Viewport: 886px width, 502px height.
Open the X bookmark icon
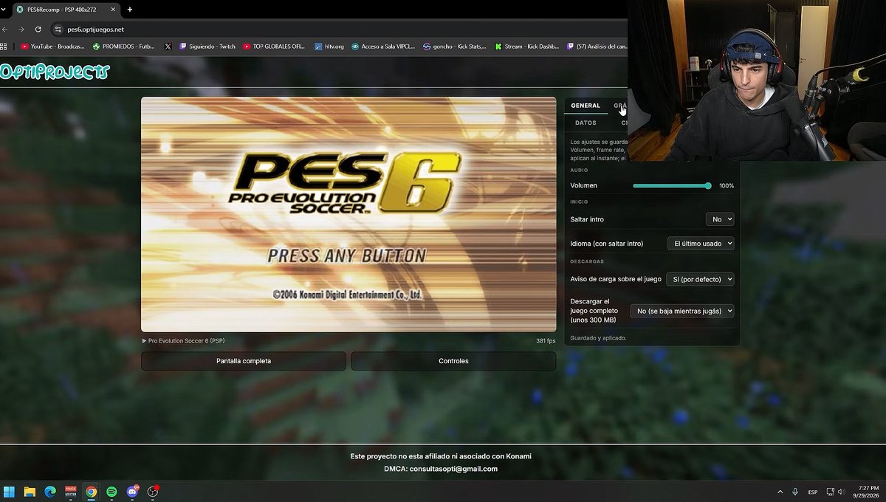click(168, 47)
